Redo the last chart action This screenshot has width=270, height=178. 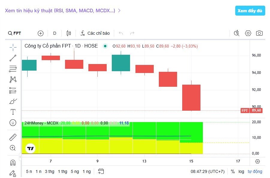click(x=132, y=33)
